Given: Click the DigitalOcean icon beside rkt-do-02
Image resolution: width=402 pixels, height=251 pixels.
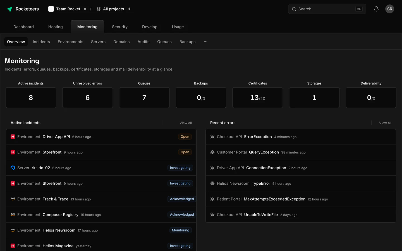Looking at the screenshot, I should (13, 168).
